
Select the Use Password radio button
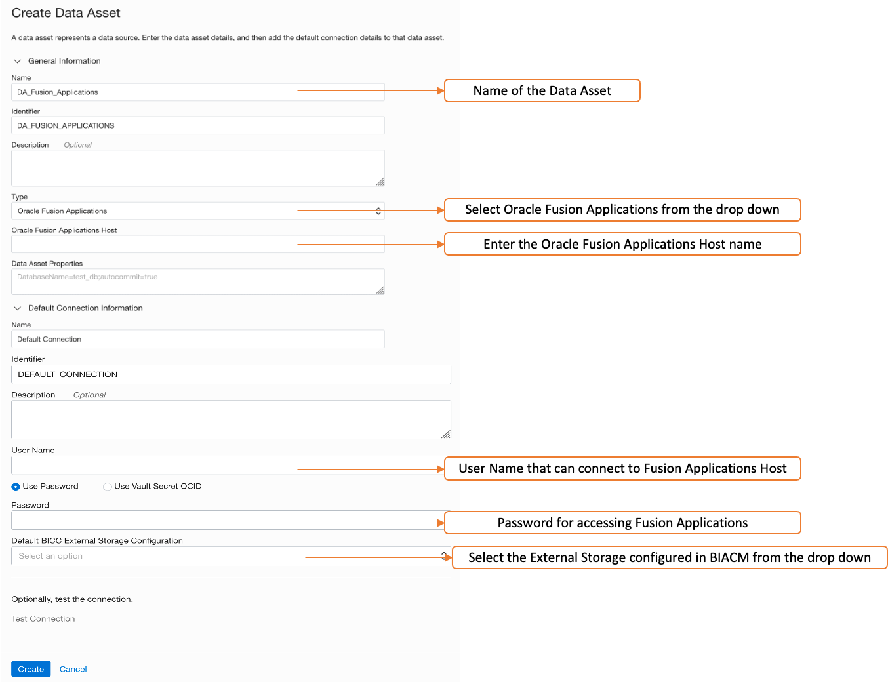point(16,487)
